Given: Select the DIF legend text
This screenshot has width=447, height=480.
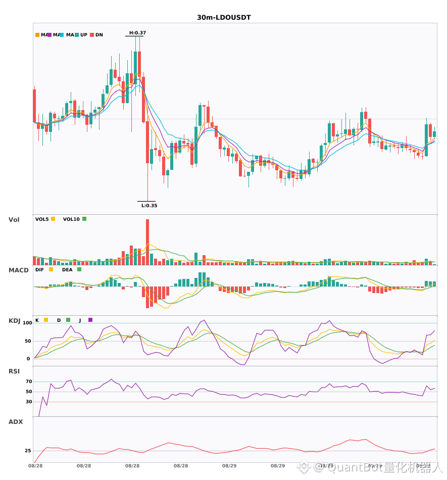Looking at the screenshot, I should click(x=39, y=270).
